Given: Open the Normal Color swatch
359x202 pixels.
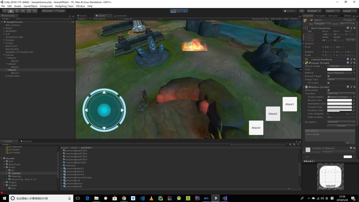Looking at the screenshot, I should click(x=339, y=100).
